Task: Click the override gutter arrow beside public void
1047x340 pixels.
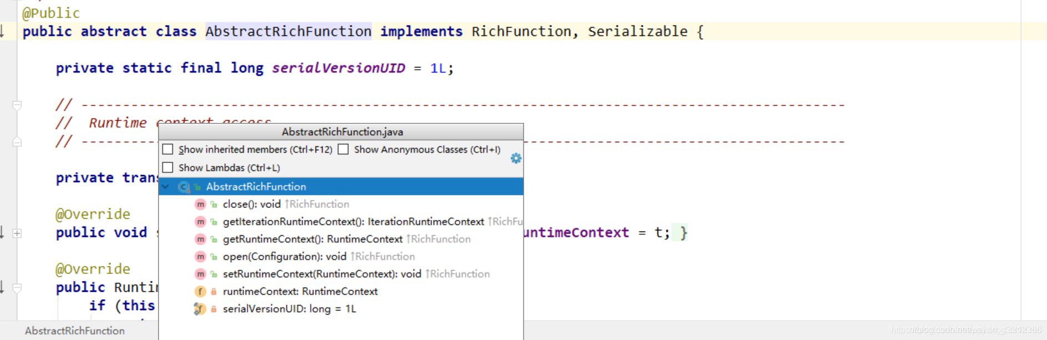Action: pos(2,232)
